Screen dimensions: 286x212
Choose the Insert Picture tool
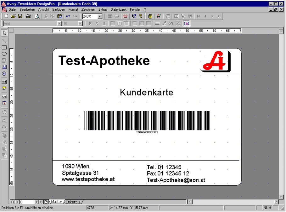click(4, 89)
